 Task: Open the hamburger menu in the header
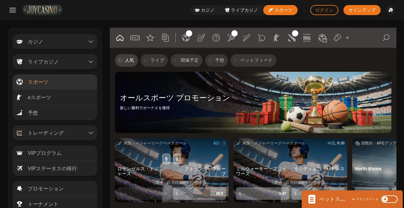[13, 10]
